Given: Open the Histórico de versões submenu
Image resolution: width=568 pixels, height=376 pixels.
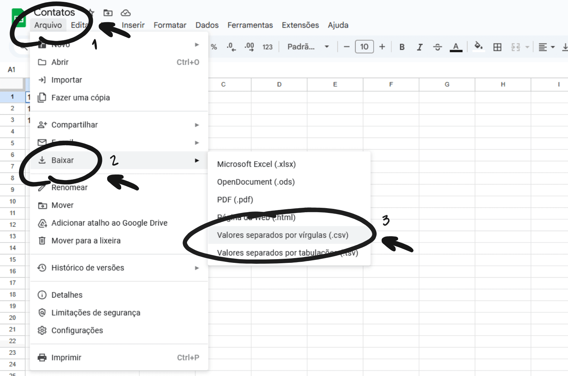Looking at the screenshot, I should 119,268.
